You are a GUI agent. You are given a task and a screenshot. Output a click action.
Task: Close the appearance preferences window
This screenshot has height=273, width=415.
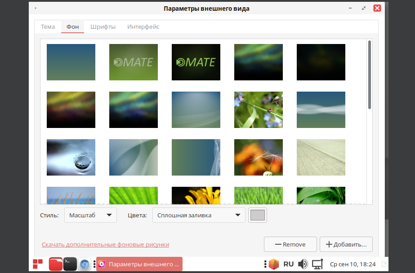pos(377,8)
